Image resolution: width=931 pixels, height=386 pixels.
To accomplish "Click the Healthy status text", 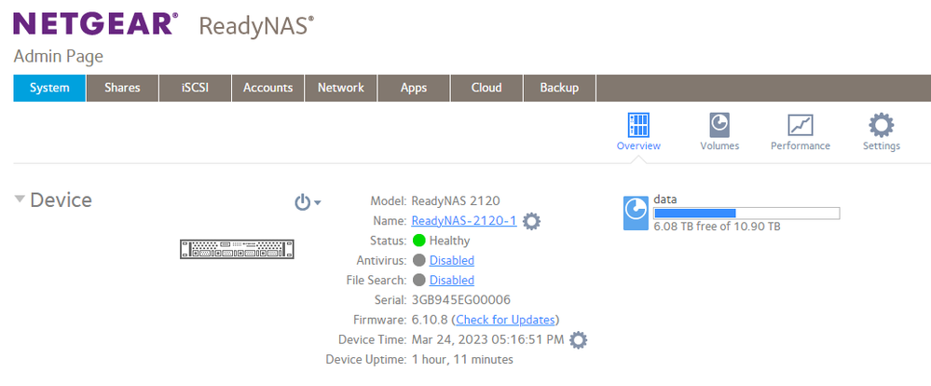I will [x=449, y=241].
